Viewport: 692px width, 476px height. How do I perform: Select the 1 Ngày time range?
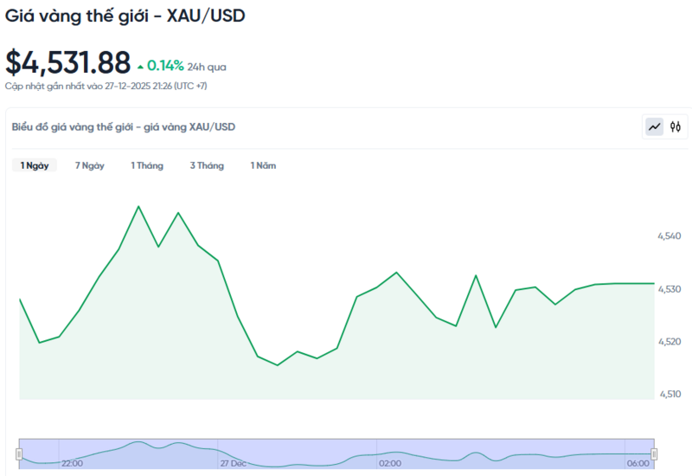click(35, 165)
